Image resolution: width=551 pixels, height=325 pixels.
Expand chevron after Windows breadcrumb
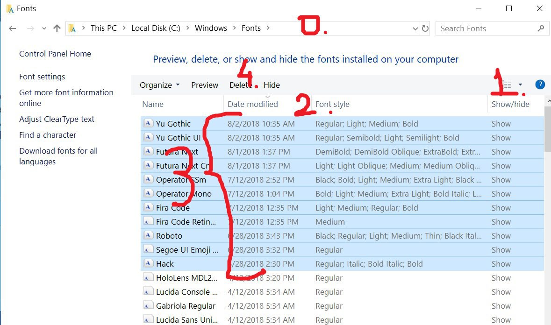point(235,28)
